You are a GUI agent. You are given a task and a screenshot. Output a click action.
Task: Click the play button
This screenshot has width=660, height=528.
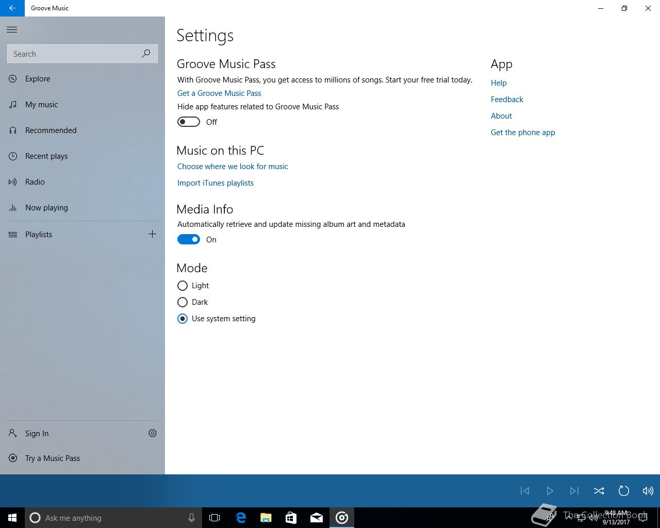[x=550, y=491]
